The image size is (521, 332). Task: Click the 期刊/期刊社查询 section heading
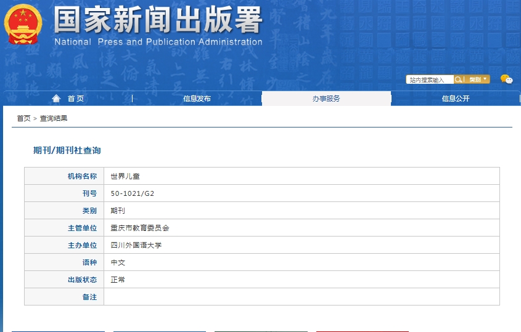pos(67,150)
